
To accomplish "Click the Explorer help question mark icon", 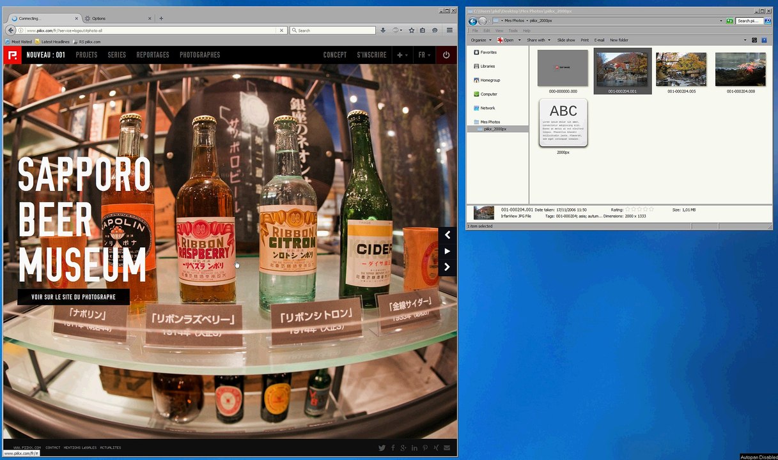I will (764, 40).
